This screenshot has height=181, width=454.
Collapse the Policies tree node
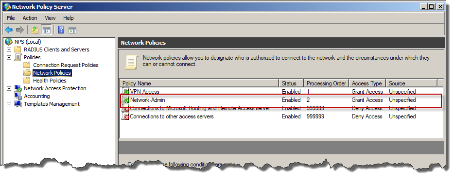(9, 58)
